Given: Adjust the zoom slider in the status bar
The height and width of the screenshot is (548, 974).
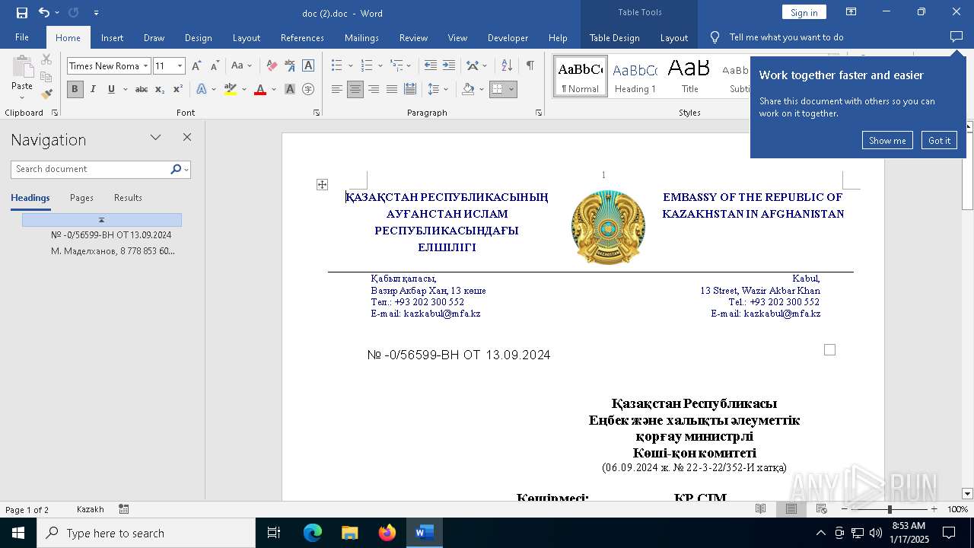Looking at the screenshot, I should 889,509.
